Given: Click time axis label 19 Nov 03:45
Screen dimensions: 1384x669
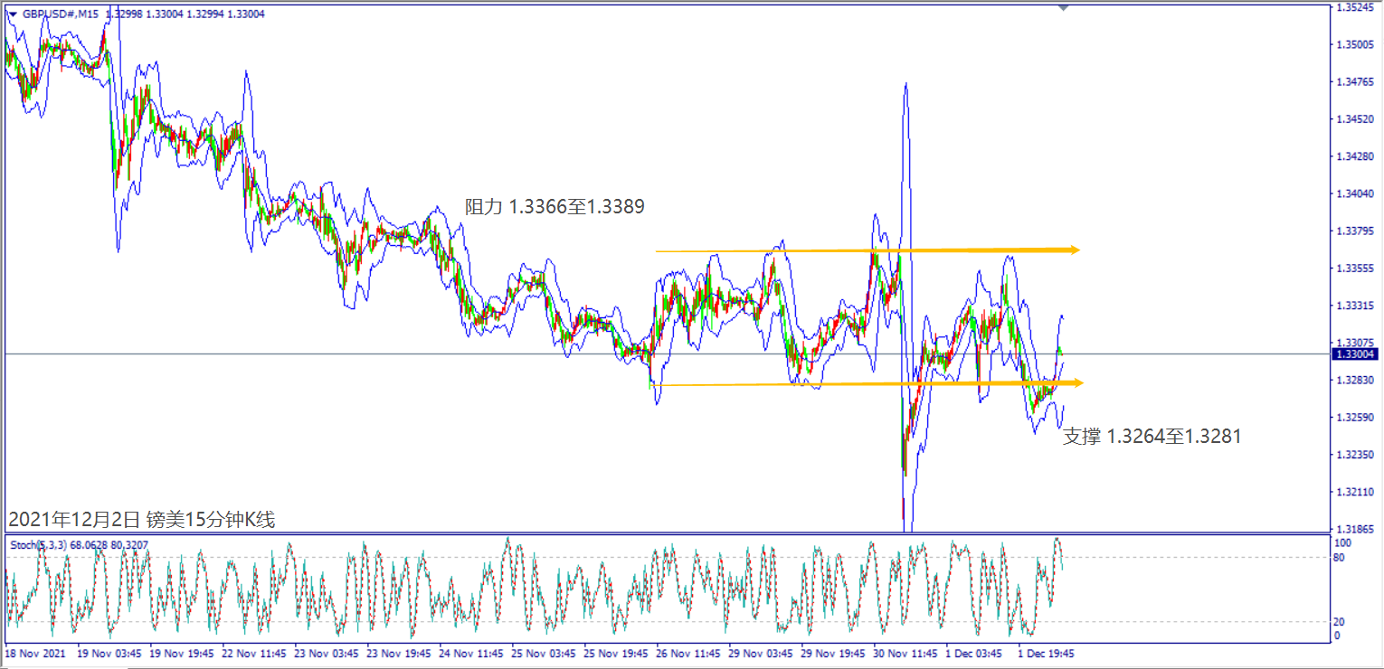Looking at the screenshot, I should pos(109,653).
